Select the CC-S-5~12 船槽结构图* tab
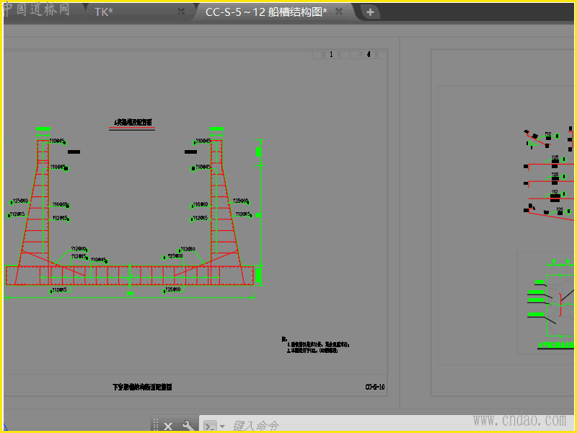This screenshot has height=433, width=577. pos(273,12)
